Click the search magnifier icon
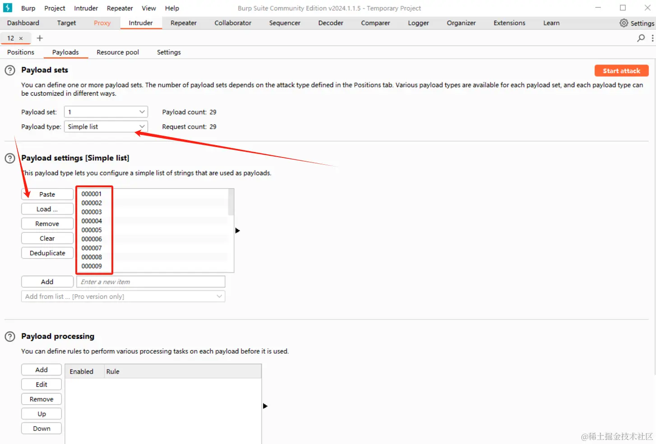Screen dimensions: 656x444 641,38
